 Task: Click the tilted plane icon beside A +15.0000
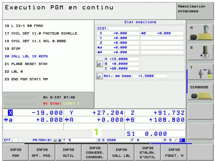100,64
